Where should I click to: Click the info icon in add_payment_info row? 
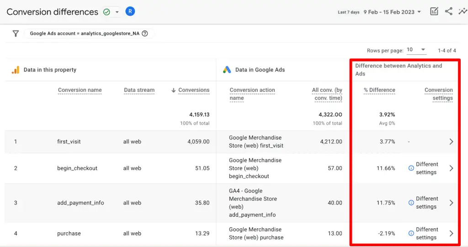411,203
